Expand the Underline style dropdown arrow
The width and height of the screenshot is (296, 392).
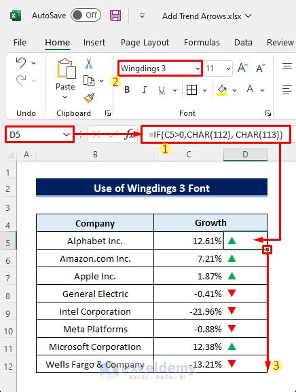[174, 90]
